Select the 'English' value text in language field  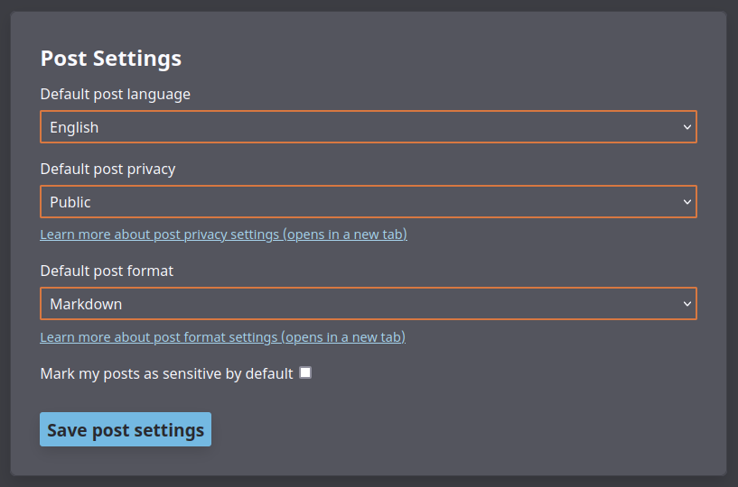coord(74,127)
